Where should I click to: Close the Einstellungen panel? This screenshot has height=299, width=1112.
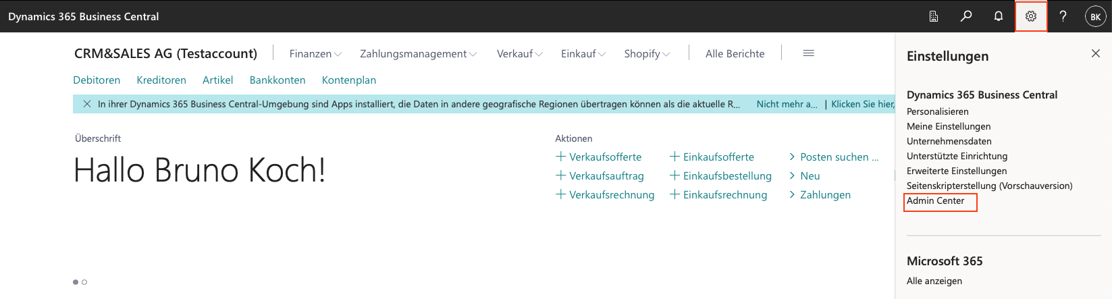[x=1096, y=53]
